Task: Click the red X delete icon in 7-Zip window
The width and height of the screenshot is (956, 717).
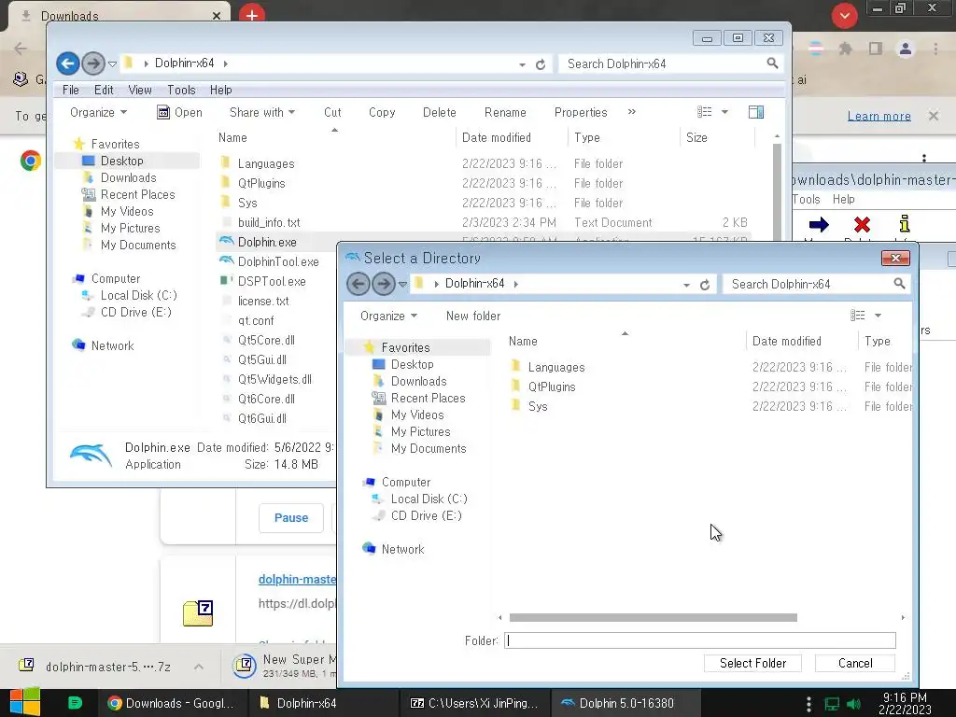Action: tap(862, 224)
